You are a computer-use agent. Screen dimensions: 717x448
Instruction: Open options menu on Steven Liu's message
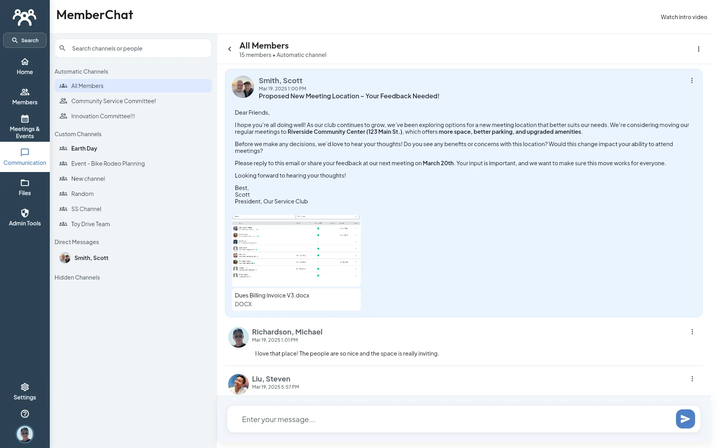(692, 379)
